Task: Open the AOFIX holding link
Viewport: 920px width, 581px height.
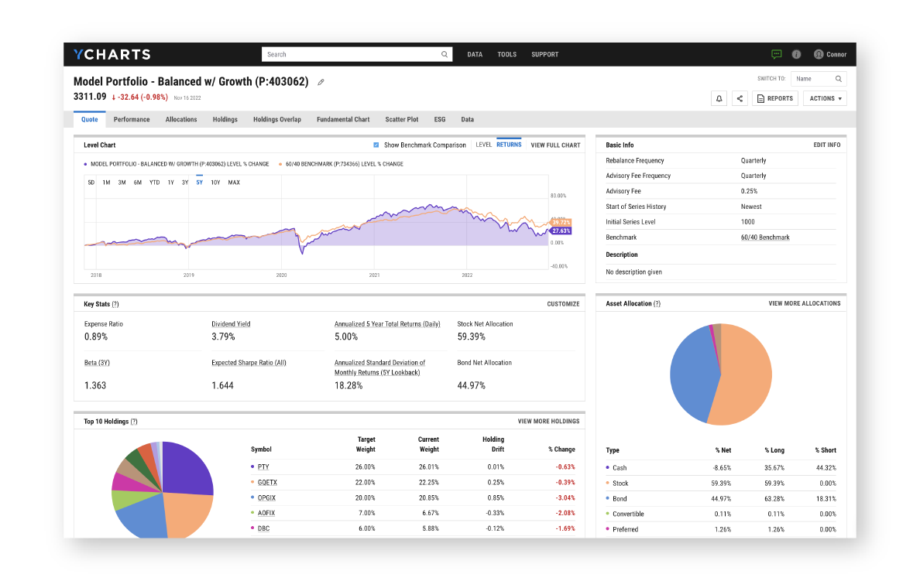Action: click(x=266, y=513)
